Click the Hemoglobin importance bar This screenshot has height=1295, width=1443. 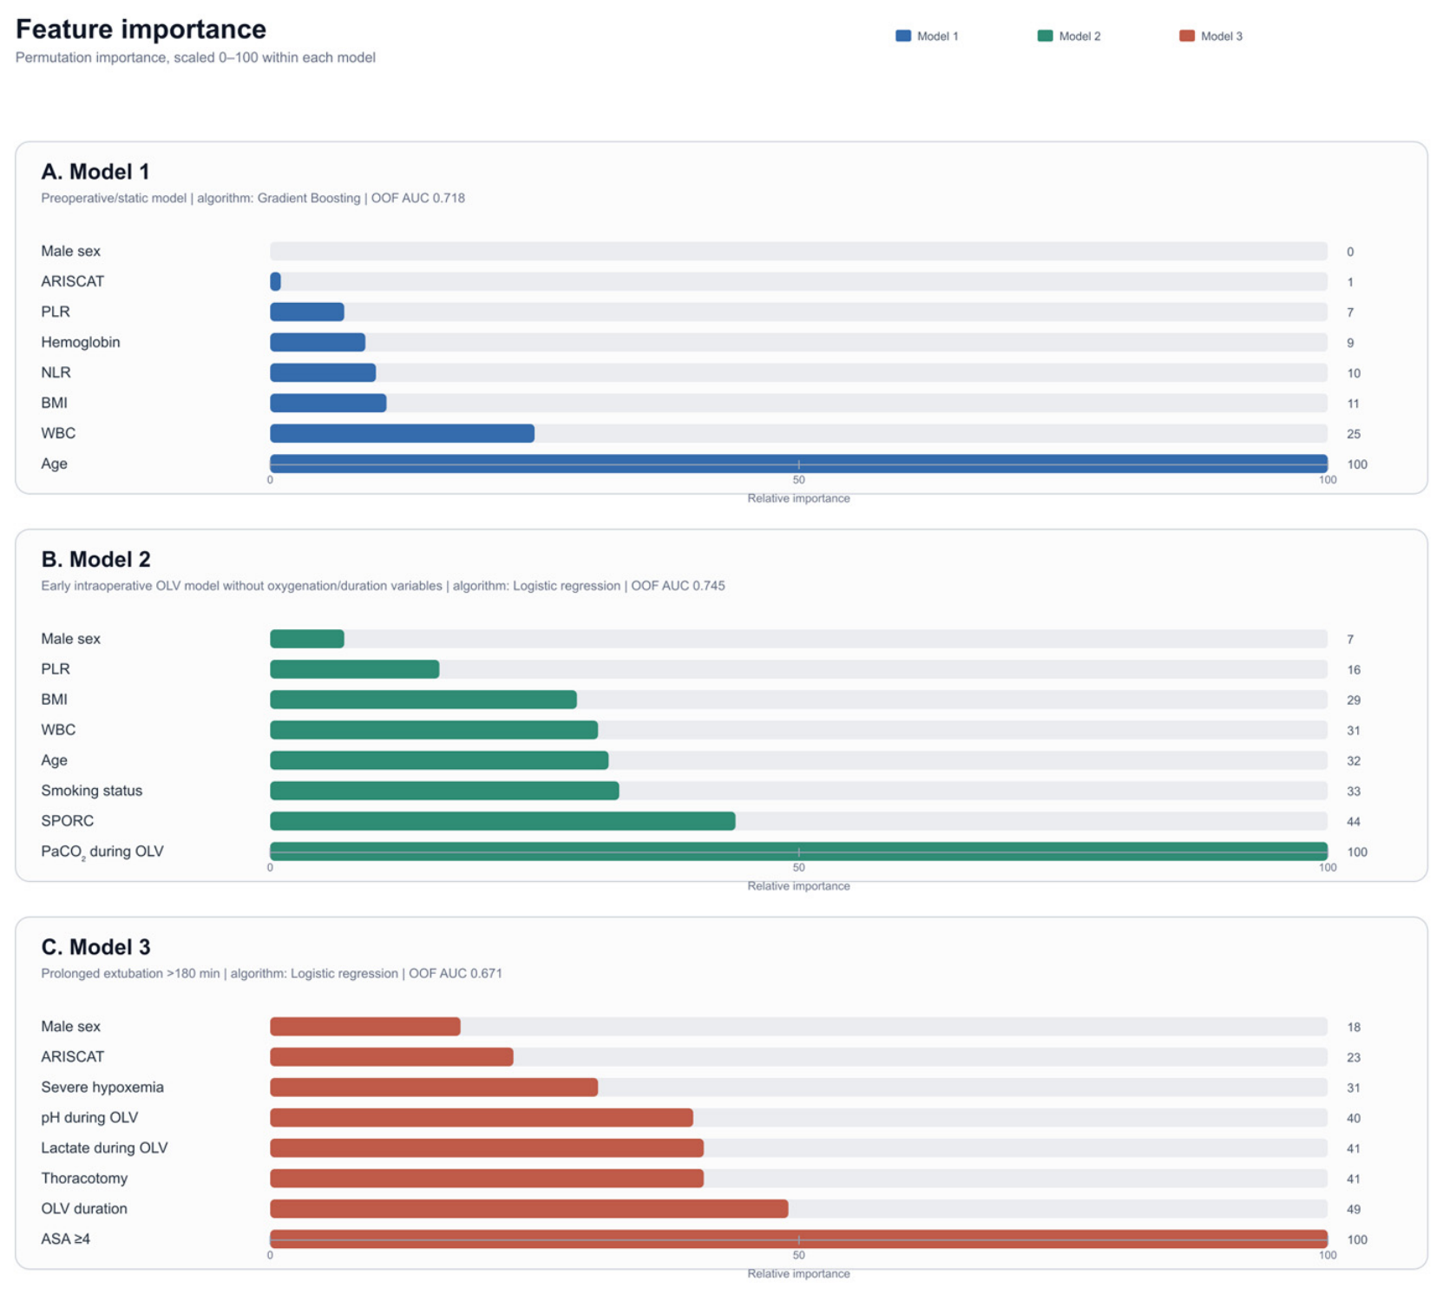click(x=318, y=342)
